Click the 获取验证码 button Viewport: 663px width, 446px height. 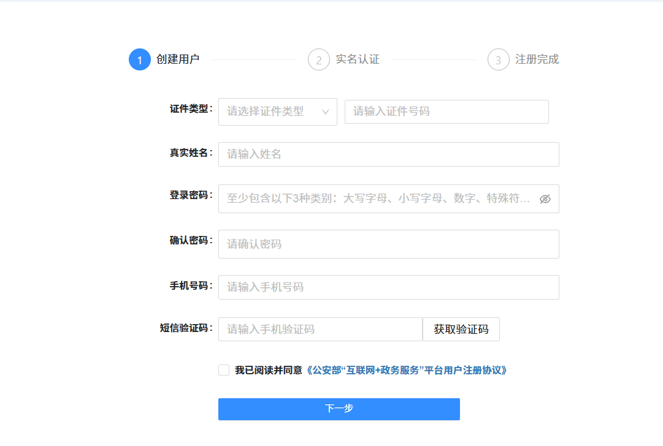point(461,329)
